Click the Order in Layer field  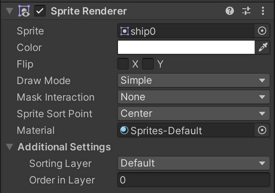point(194,180)
